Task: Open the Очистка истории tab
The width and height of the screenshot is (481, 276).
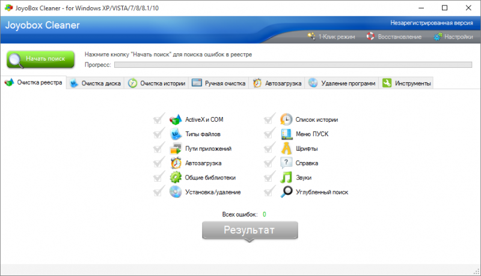Action: tap(156, 83)
